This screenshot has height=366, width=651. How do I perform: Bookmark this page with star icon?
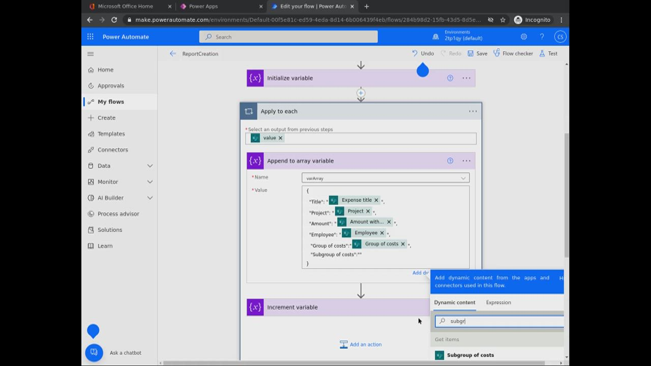[x=502, y=20]
